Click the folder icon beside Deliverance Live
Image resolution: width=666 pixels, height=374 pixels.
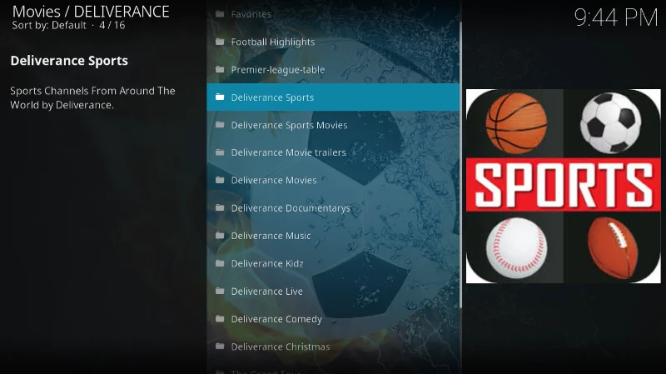[220, 292]
